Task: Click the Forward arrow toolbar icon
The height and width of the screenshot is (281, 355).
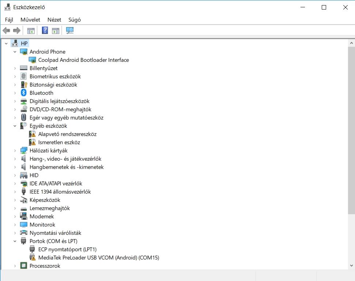Action: click(x=17, y=30)
